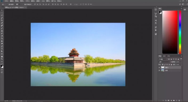Select the Gradient tool
Image resolution: width=188 pixels, height=102 pixels.
2,39
